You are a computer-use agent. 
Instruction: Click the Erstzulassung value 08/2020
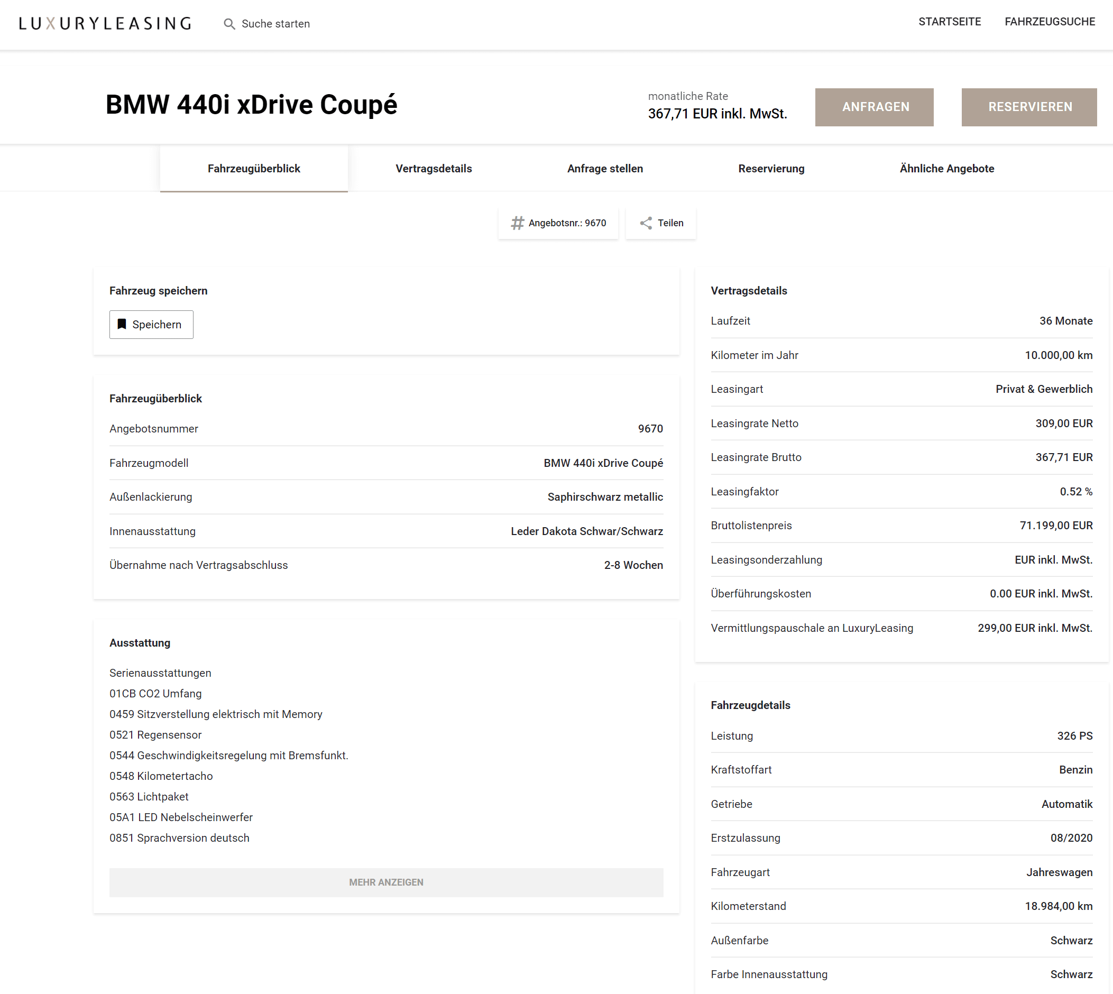click(1072, 838)
